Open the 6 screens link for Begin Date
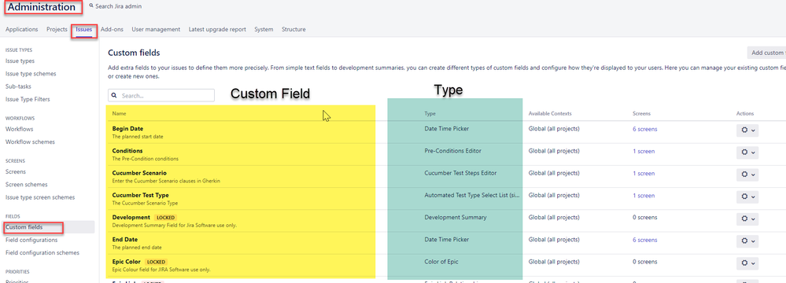Screen dimensions: 786x283 point(644,129)
